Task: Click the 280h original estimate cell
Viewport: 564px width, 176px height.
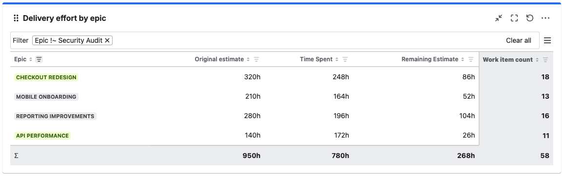Action: point(252,116)
